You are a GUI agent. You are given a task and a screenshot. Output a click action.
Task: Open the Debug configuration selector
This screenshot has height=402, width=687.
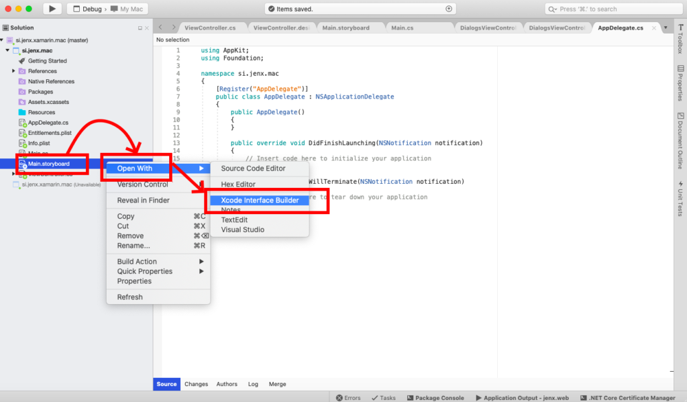tap(87, 9)
